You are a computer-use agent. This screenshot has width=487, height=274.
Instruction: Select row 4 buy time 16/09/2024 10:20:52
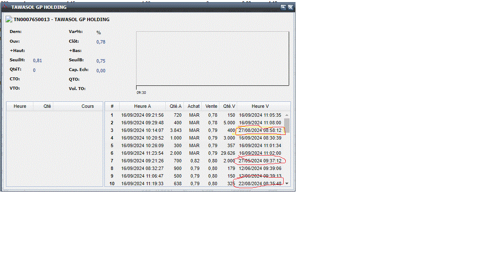tap(142, 138)
